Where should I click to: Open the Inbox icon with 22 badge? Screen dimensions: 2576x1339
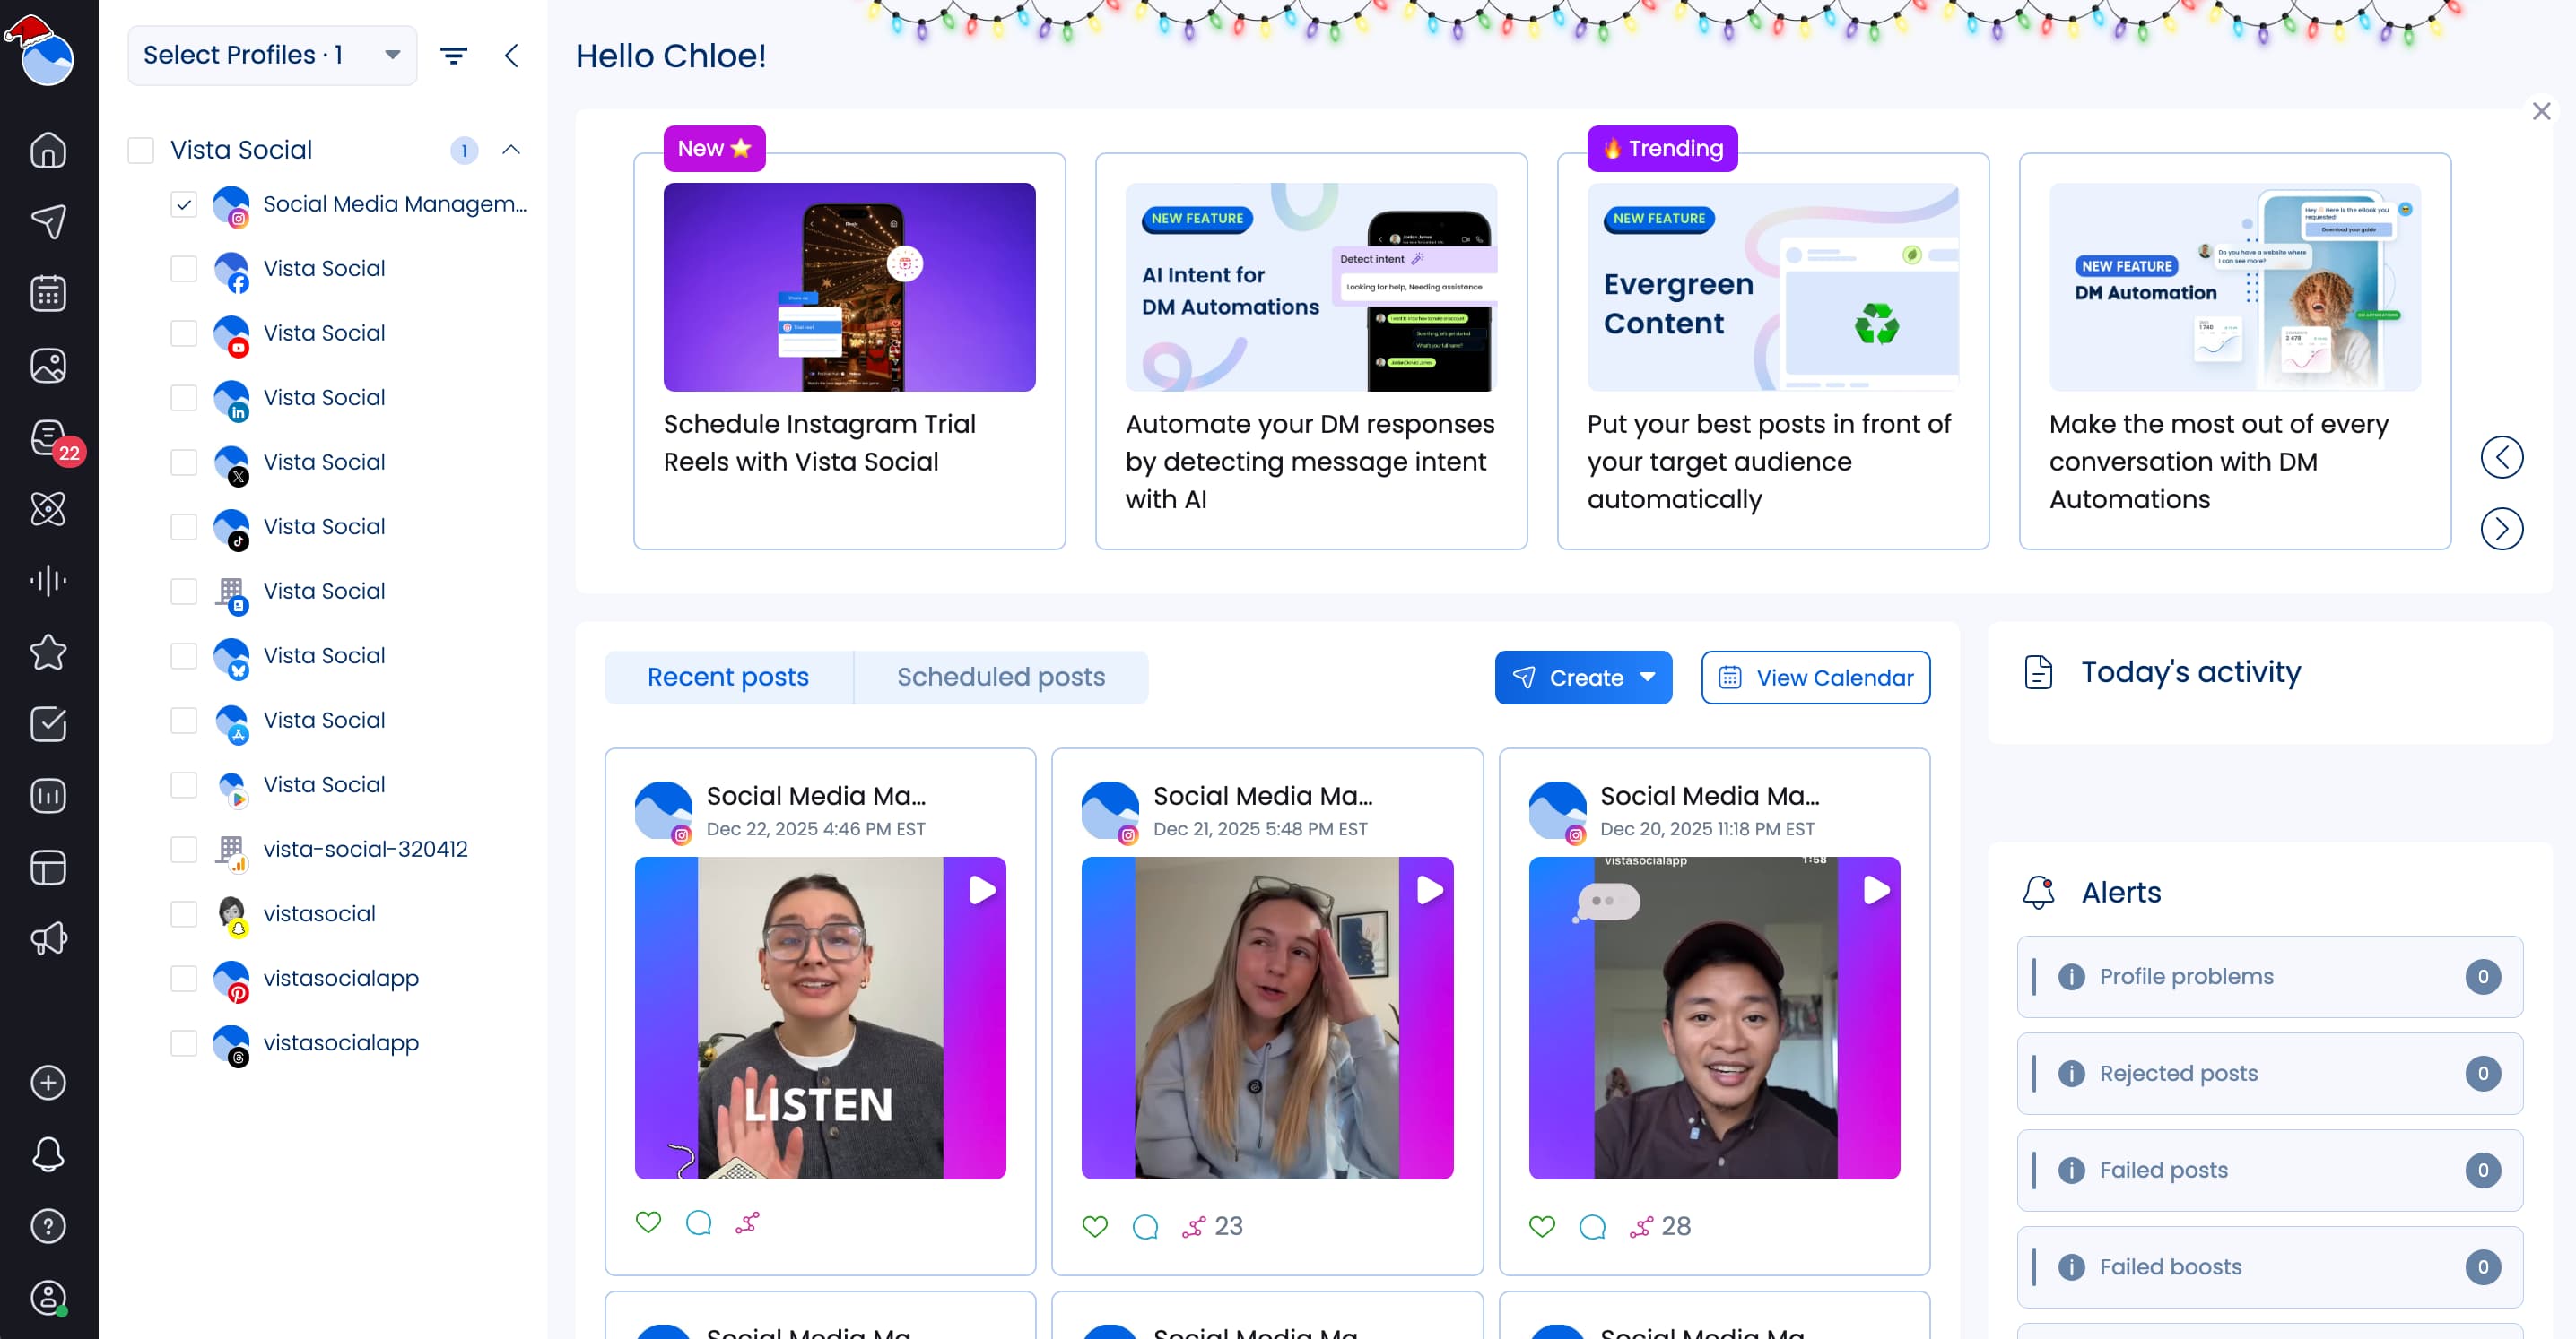click(48, 437)
